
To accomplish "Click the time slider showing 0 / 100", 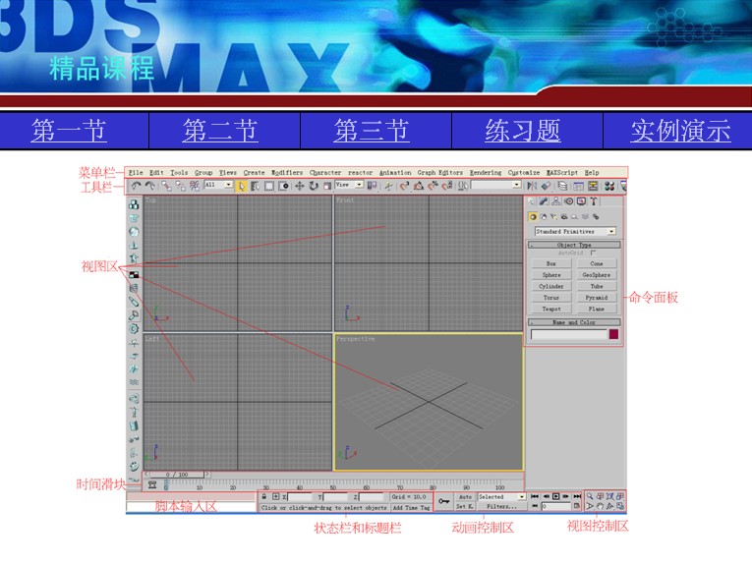I will tap(177, 475).
